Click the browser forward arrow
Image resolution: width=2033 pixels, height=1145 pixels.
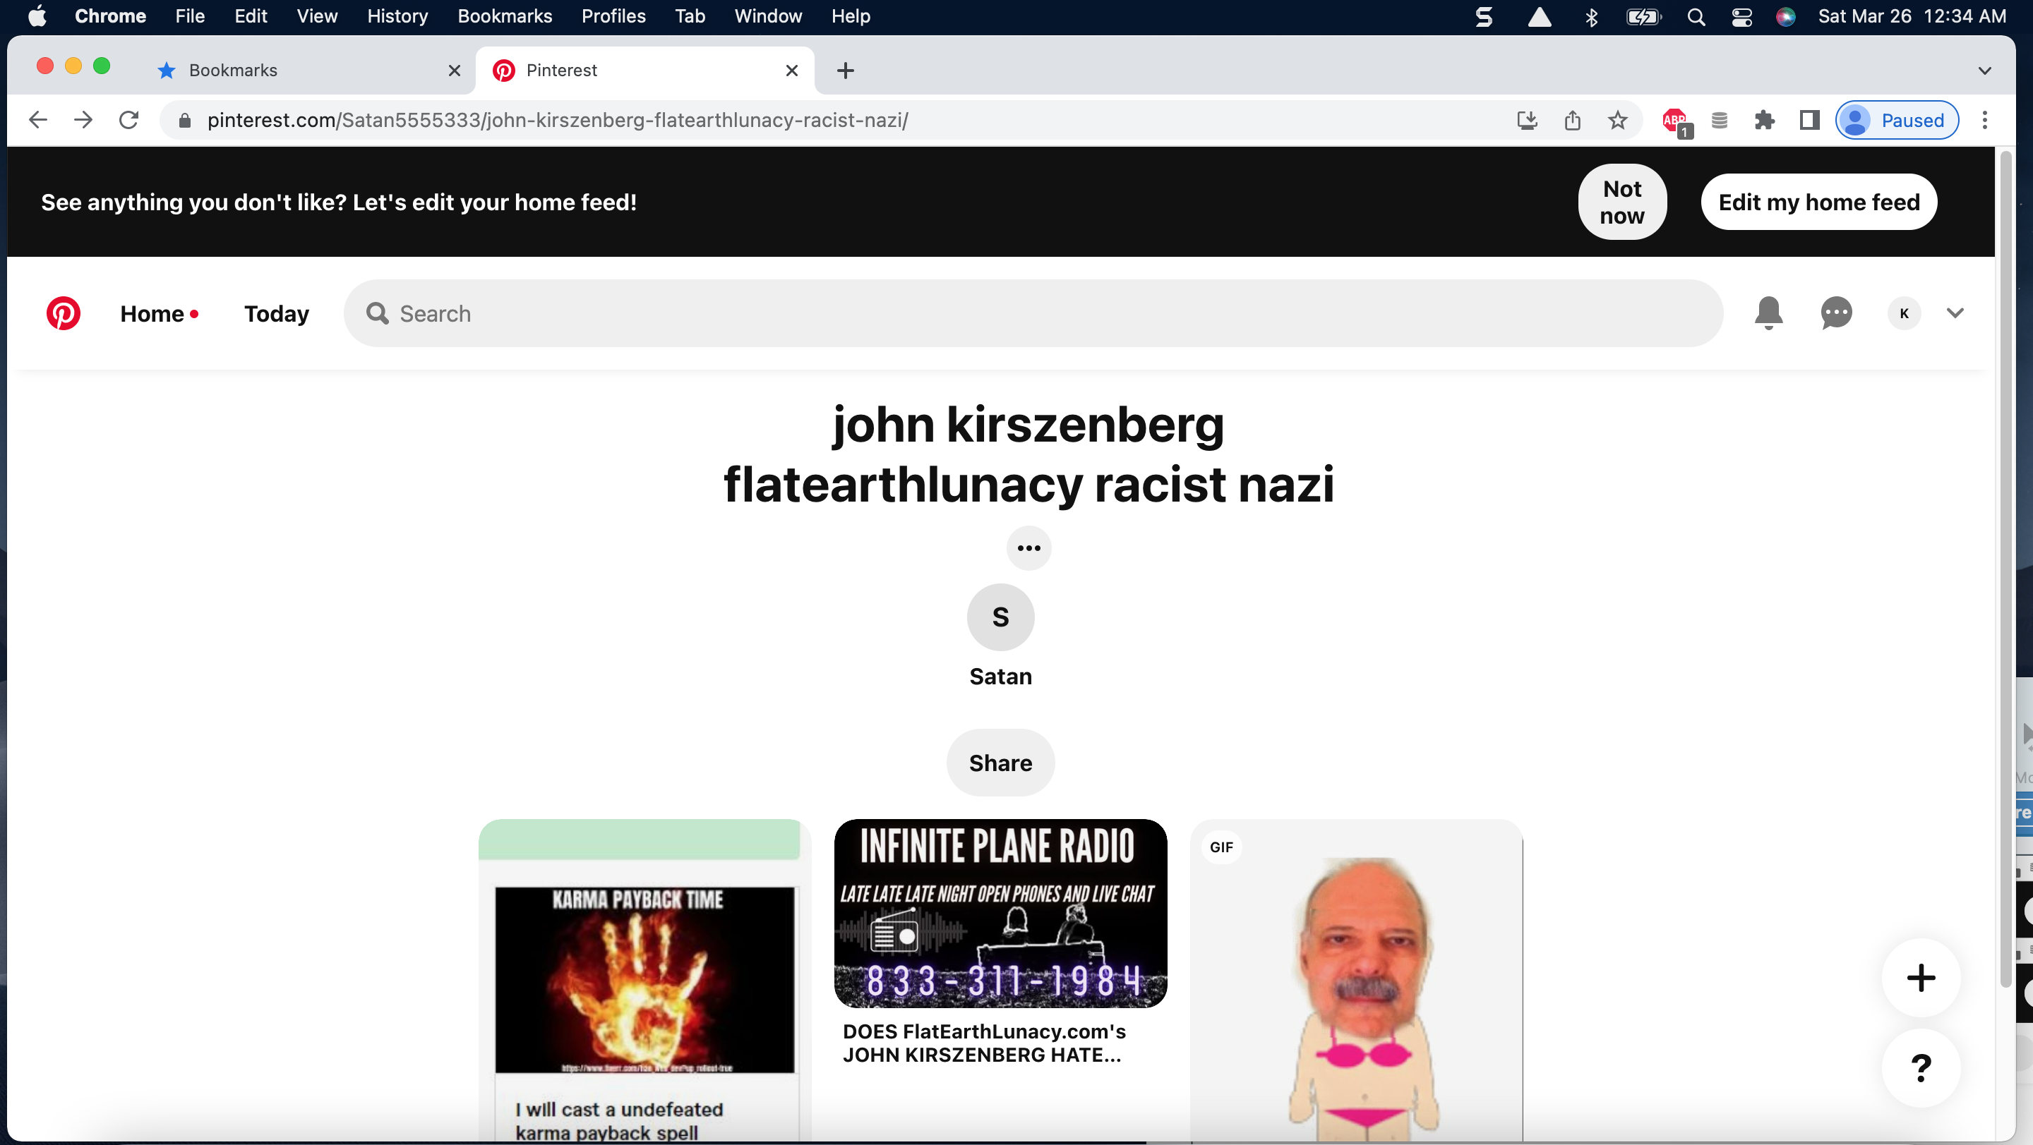[83, 120]
